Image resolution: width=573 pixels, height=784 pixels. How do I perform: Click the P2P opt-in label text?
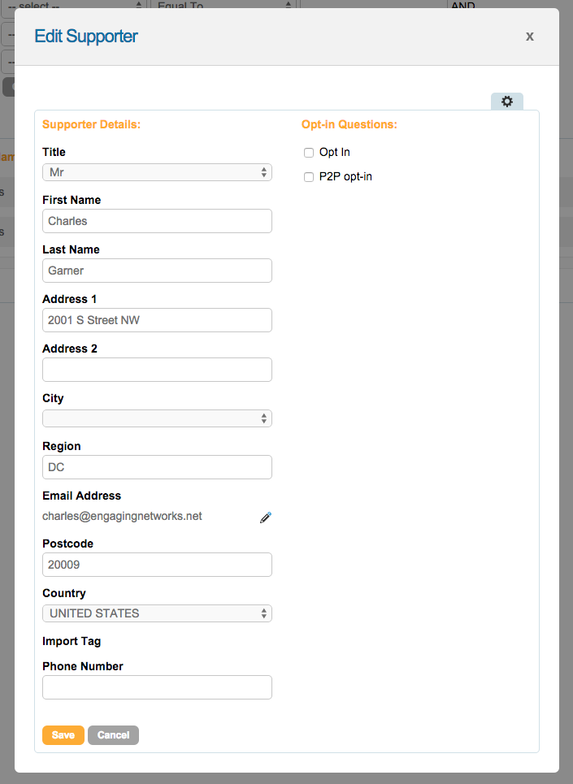pos(345,176)
